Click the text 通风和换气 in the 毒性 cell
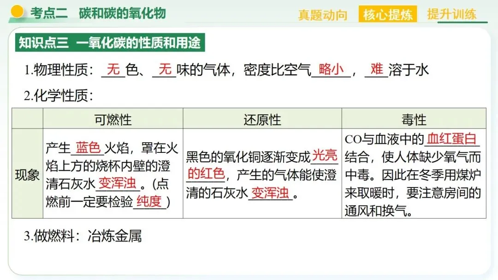The image size is (498, 280). click(x=376, y=211)
